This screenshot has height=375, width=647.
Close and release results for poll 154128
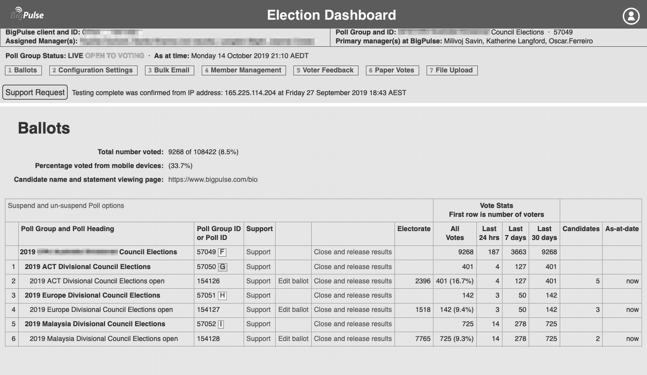point(353,339)
